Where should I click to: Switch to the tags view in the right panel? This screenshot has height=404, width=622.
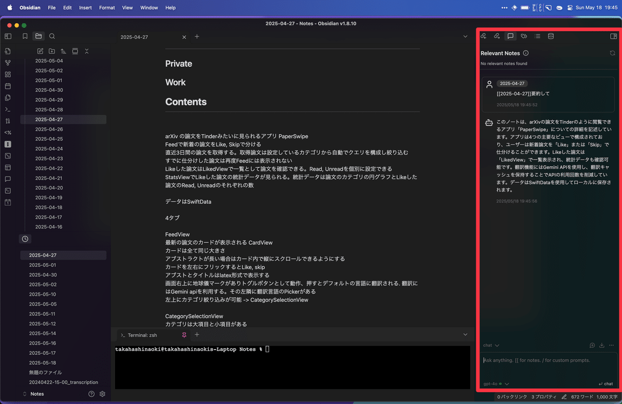click(x=524, y=36)
